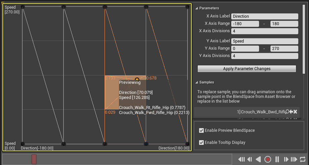Jump to the last frame of the animation
Image resolution: width=309 pixels, height=165 pixels.
click(294, 159)
